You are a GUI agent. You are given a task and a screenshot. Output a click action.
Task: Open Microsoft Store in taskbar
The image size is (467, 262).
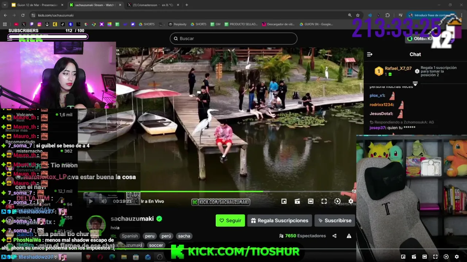point(136,257)
